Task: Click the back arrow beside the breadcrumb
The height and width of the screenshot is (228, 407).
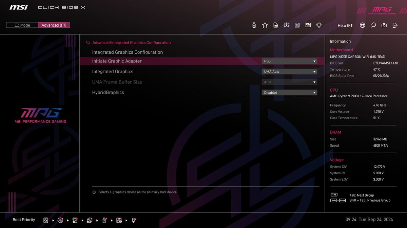Action: (x=88, y=43)
